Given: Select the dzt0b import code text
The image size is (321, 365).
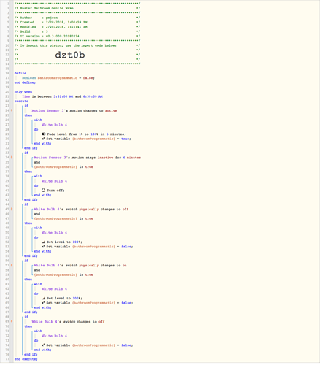Looking at the screenshot, I should click(70, 55).
